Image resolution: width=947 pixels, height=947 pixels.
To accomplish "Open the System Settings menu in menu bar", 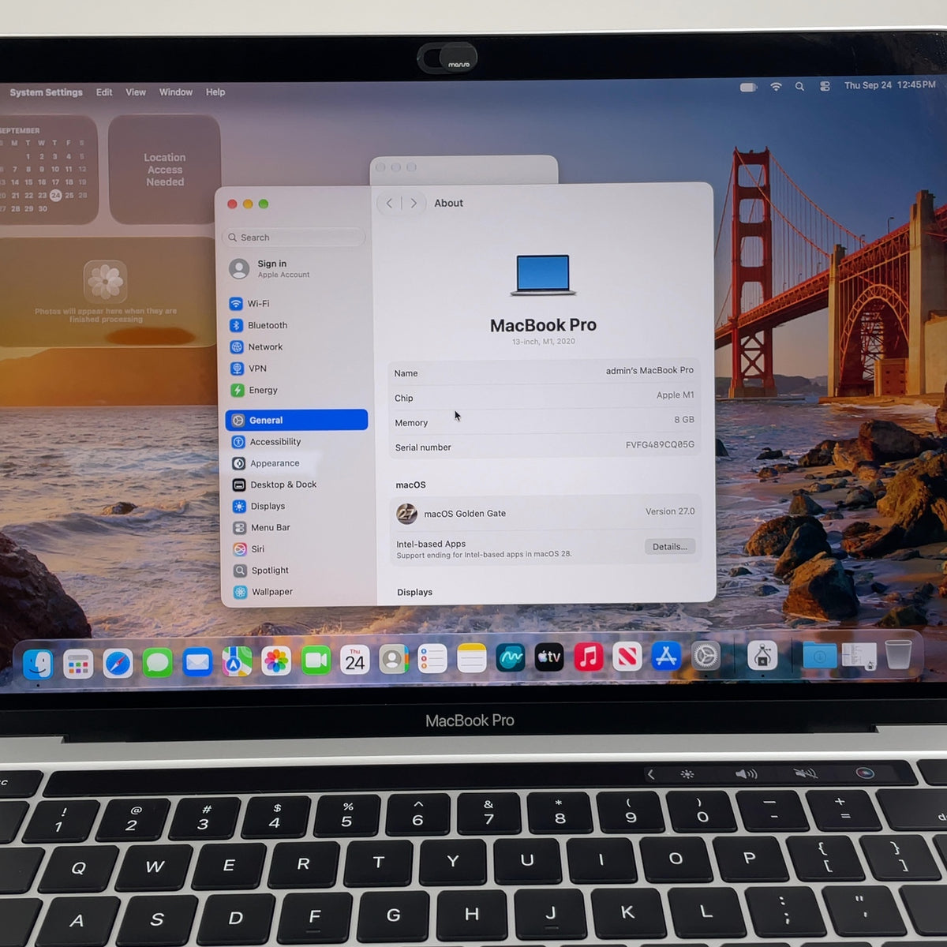I will pyautogui.click(x=46, y=92).
